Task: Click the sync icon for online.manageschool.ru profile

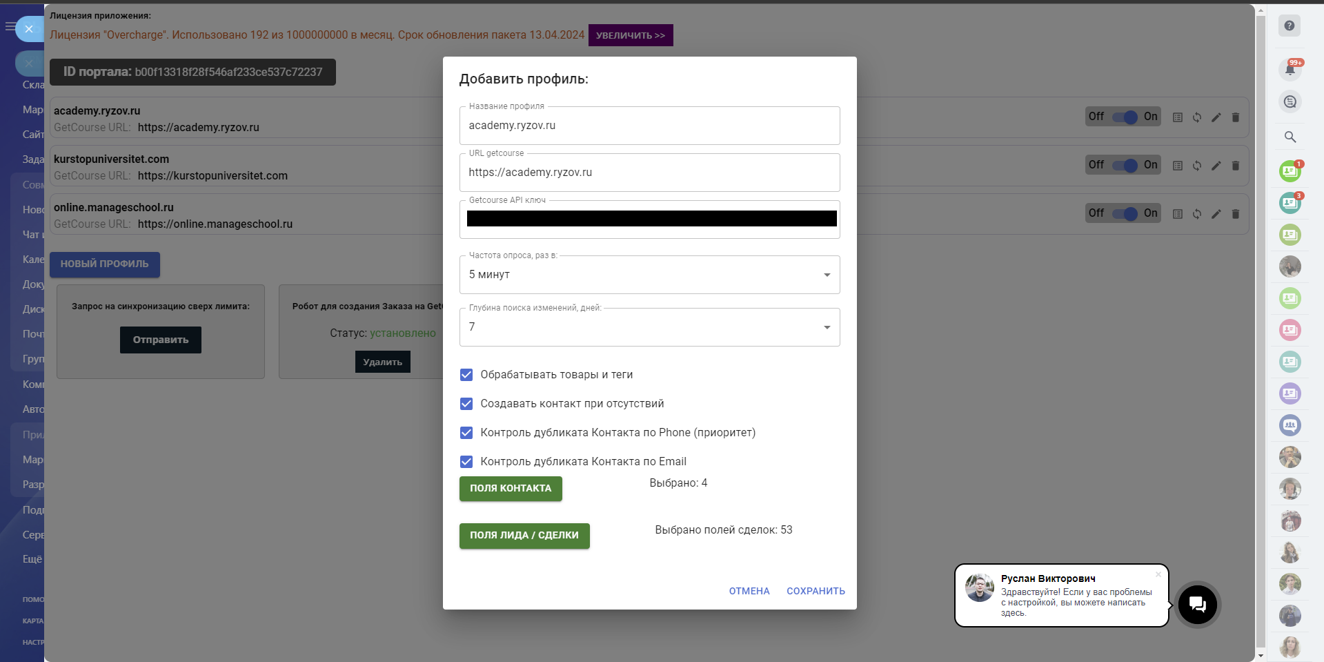Action: [x=1197, y=214]
